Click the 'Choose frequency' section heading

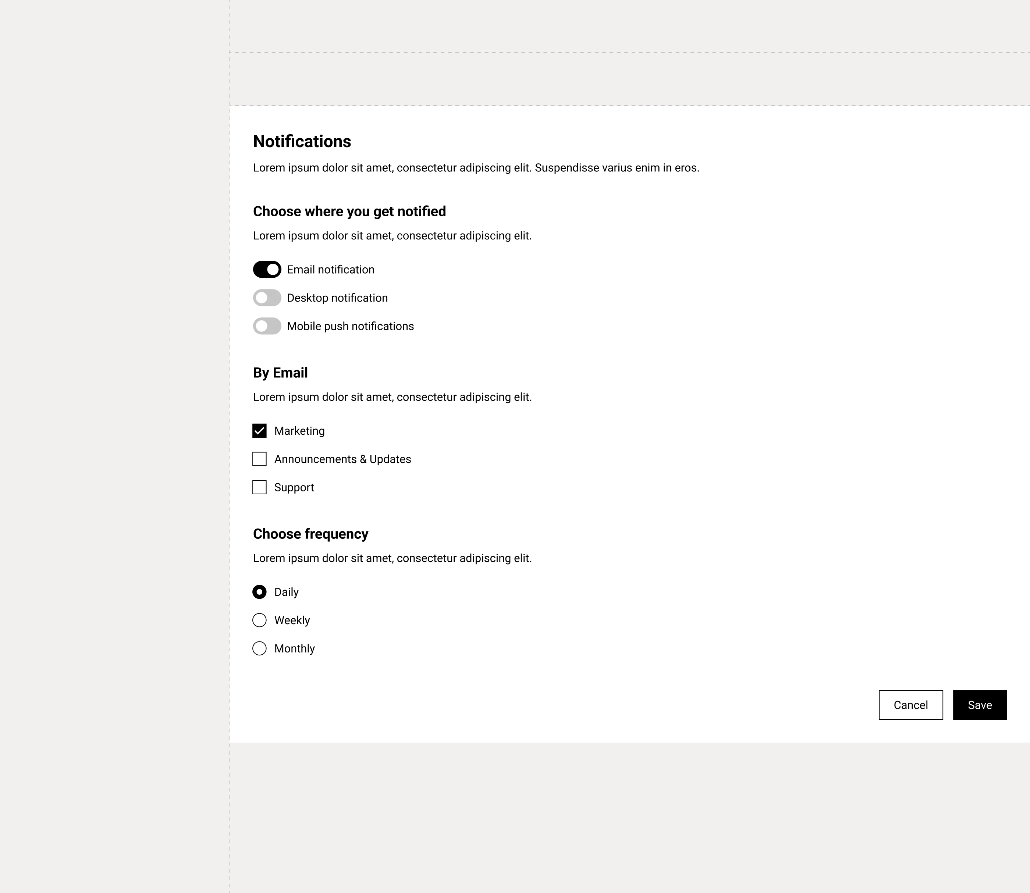point(310,534)
